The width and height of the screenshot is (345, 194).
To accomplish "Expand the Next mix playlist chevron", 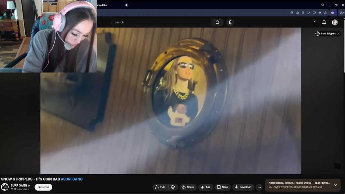I will click(335, 185).
